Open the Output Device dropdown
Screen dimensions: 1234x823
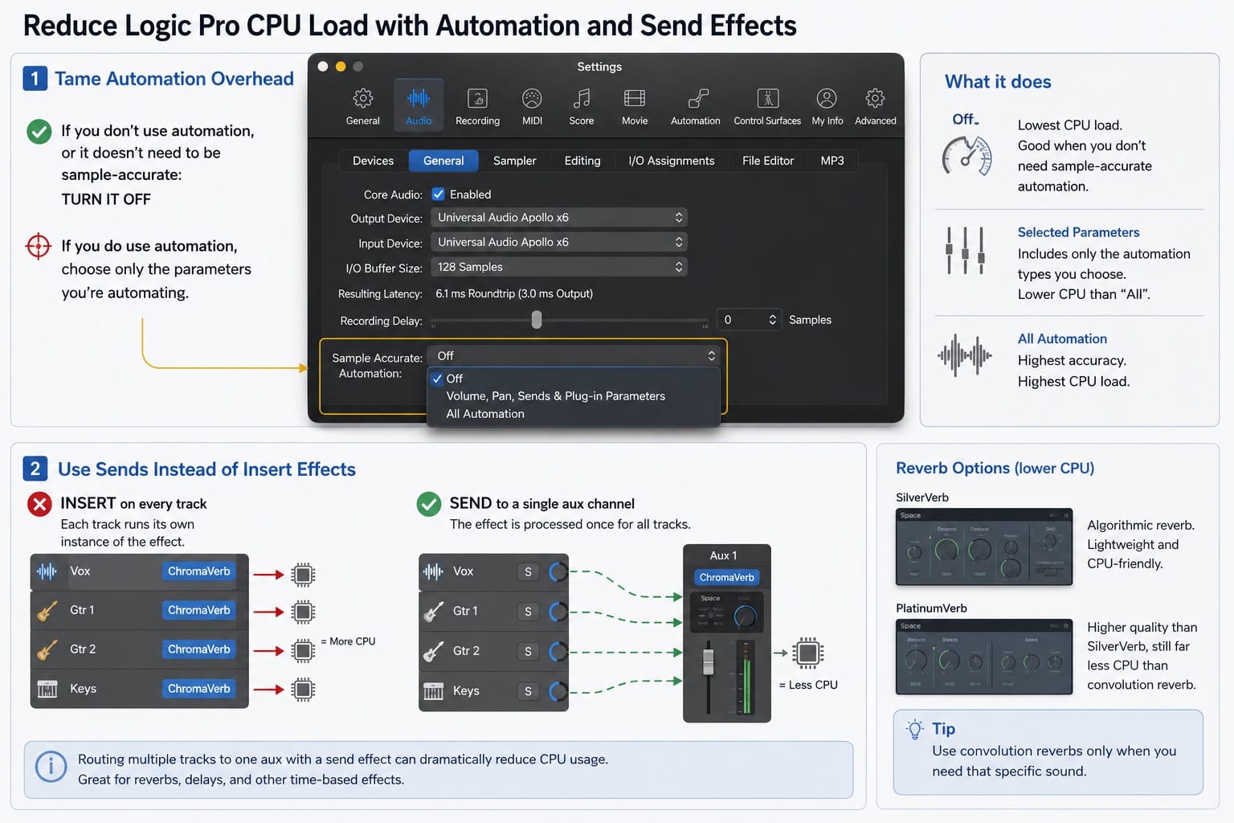pyautogui.click(x=559, y=218)
